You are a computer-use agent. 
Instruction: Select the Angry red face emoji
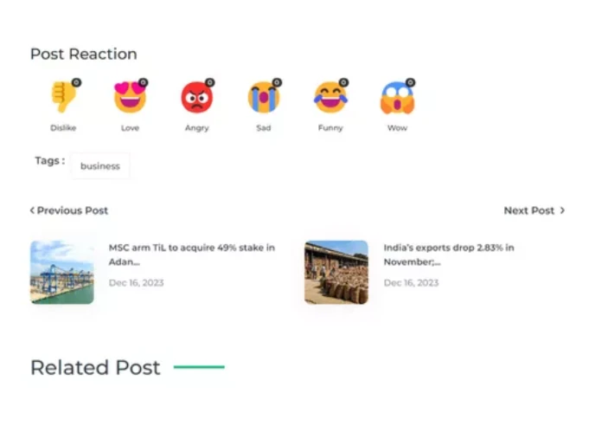coord(196,98)
